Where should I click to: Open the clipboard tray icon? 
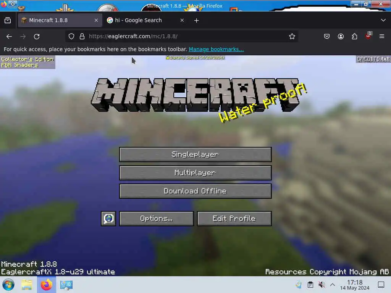click(310, 285)
